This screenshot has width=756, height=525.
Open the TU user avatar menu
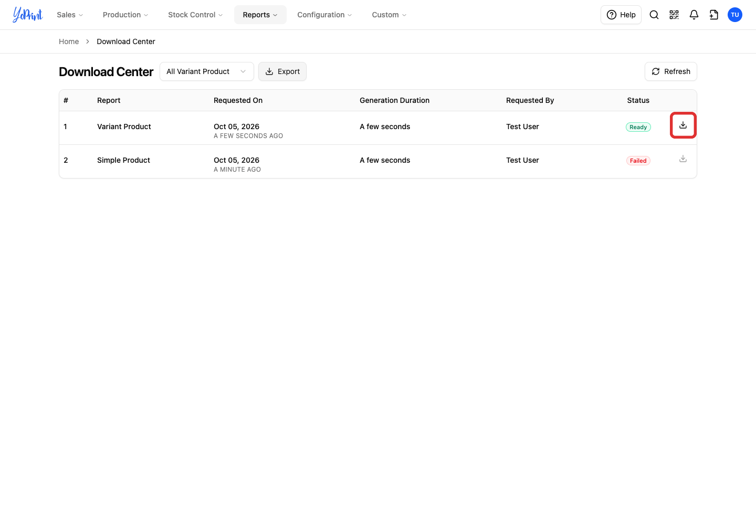[x=735, y=15]
